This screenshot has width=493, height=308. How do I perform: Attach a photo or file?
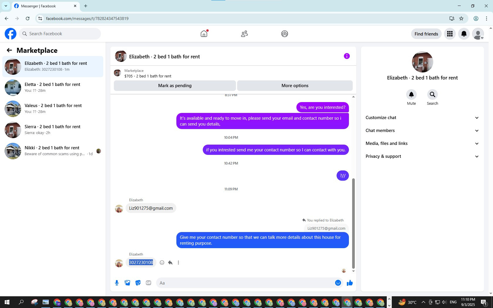(x=127, y=283)
